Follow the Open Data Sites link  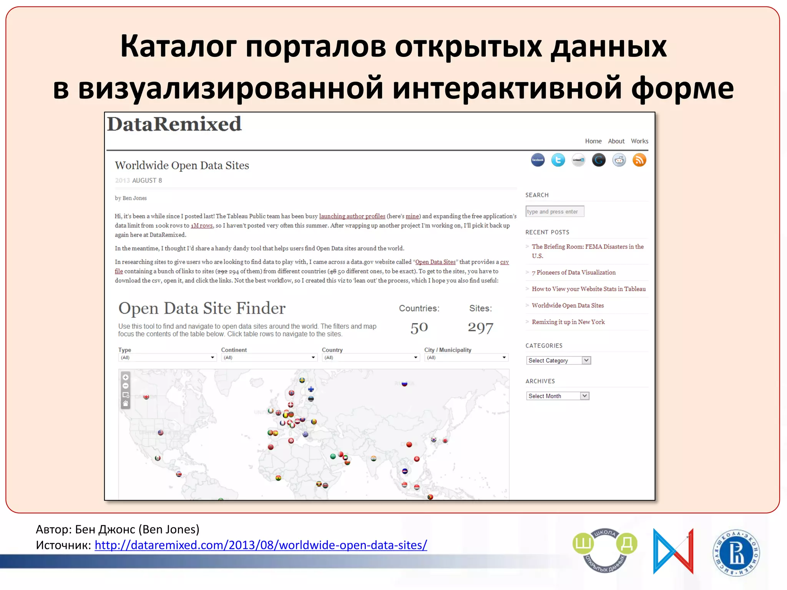435,262
